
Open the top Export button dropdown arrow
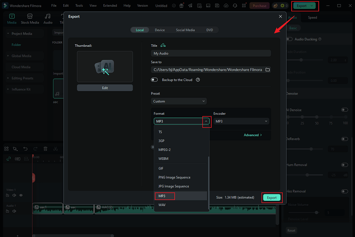(312, 5)
